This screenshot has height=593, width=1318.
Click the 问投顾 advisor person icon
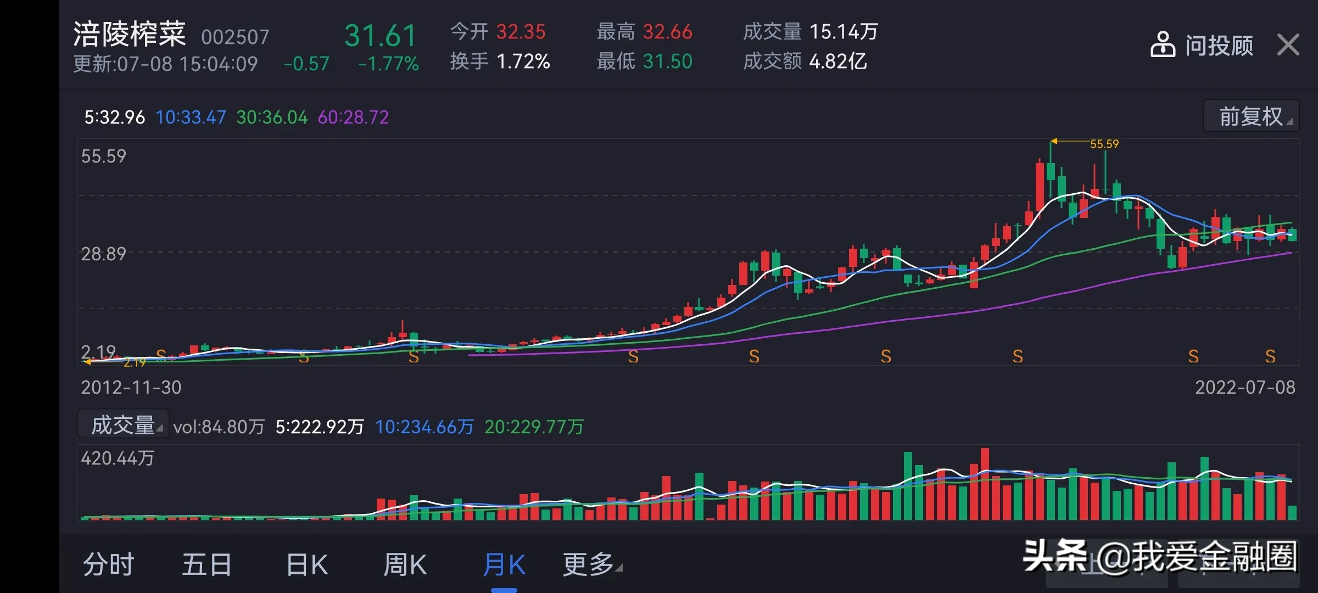tap(1163, 44)
